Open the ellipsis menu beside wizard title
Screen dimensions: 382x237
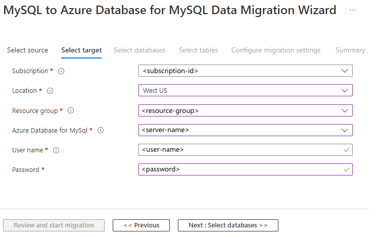(353, 10)
